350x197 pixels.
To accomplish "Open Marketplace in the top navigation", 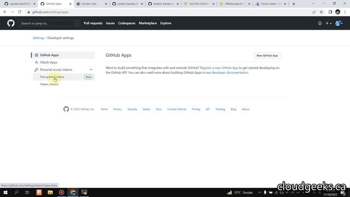I will pos(148,23).
